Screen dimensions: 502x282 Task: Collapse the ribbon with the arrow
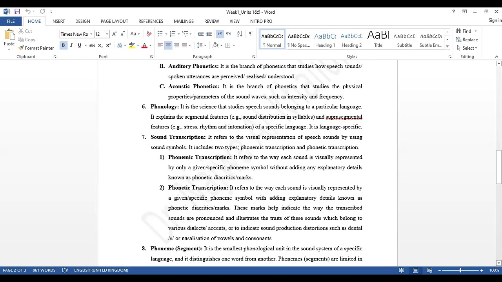point(497,57)
